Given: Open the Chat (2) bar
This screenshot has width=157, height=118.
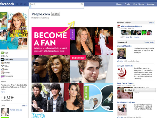Looking at the screenshot, I should click(x=140, y=90).
